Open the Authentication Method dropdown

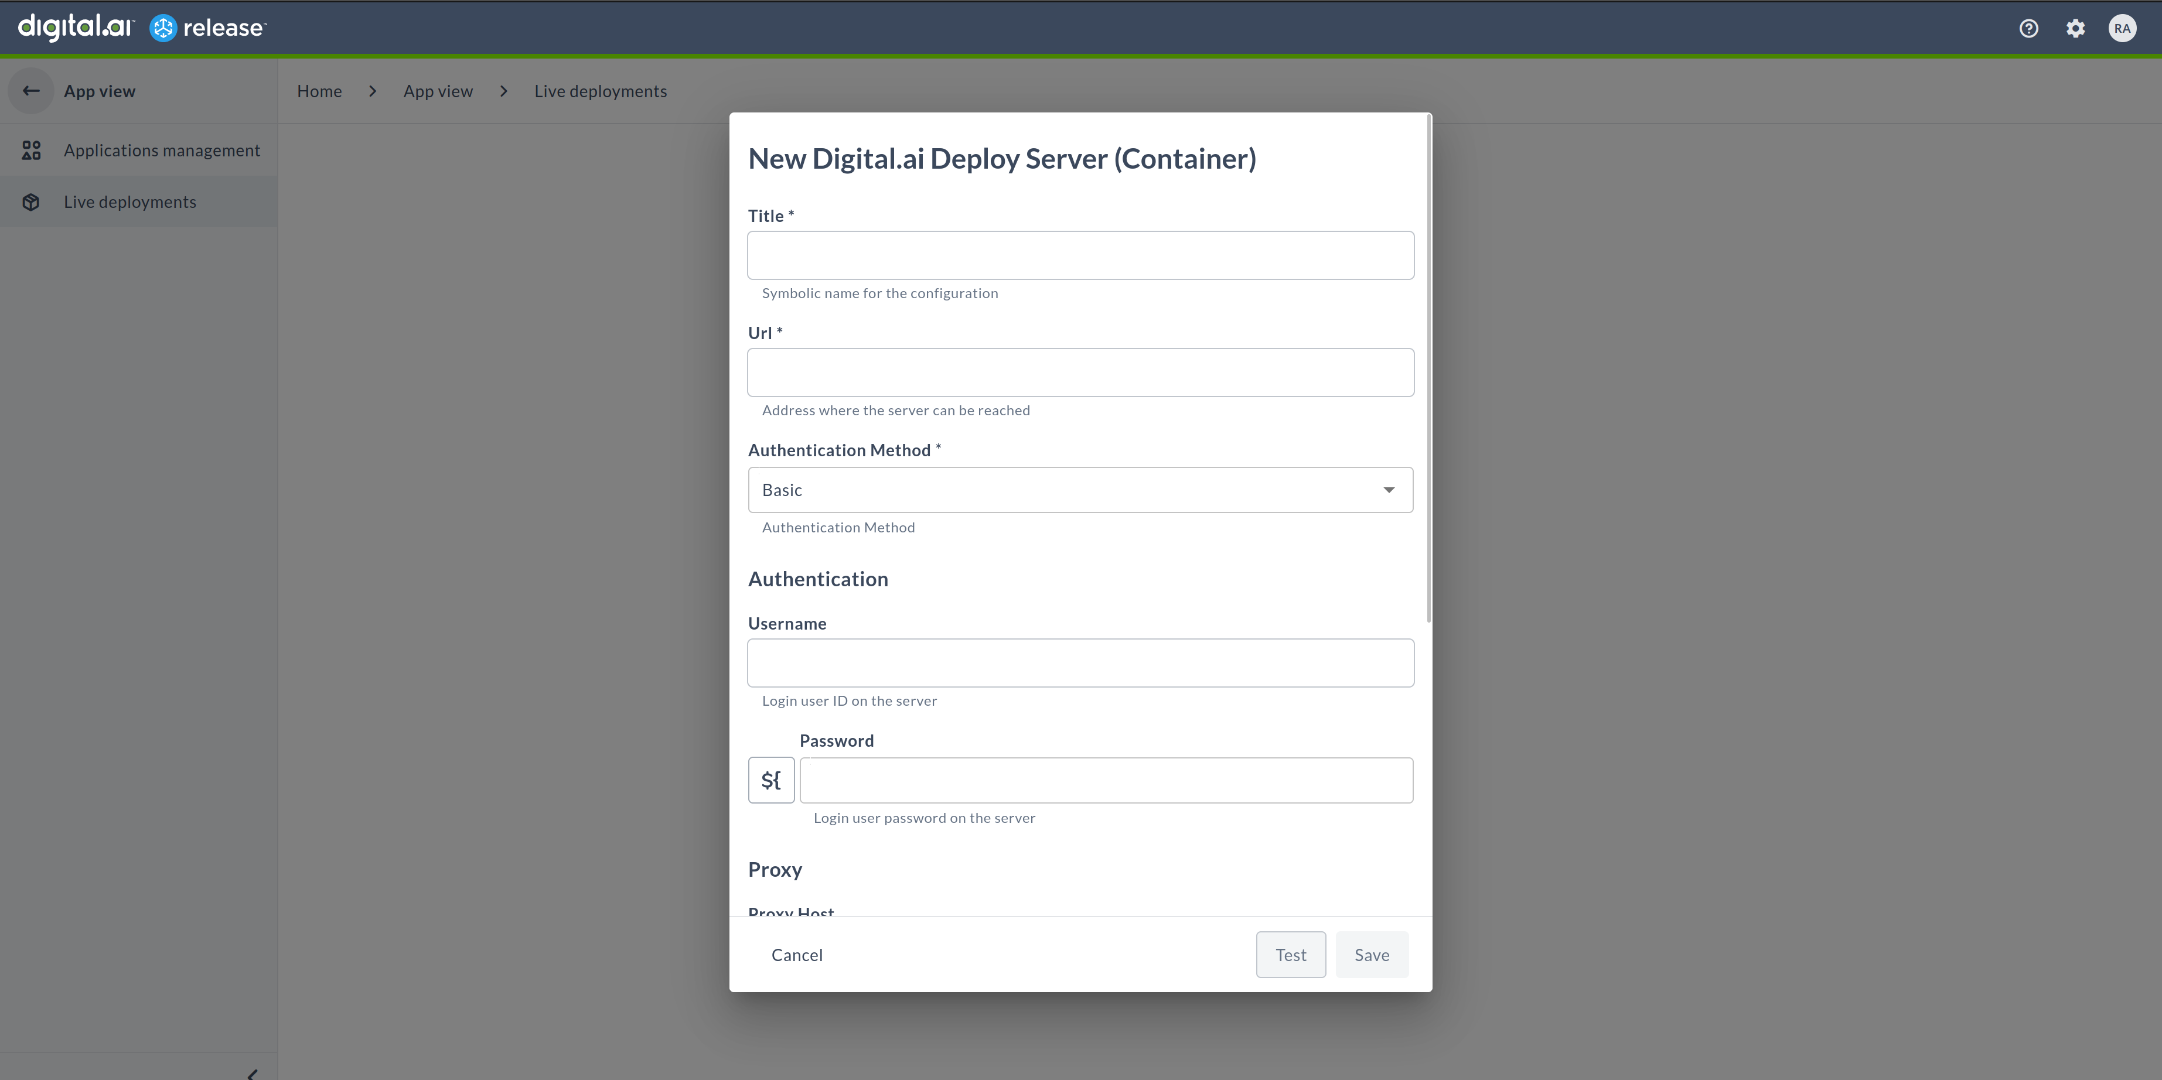[x=1080, y=490]
